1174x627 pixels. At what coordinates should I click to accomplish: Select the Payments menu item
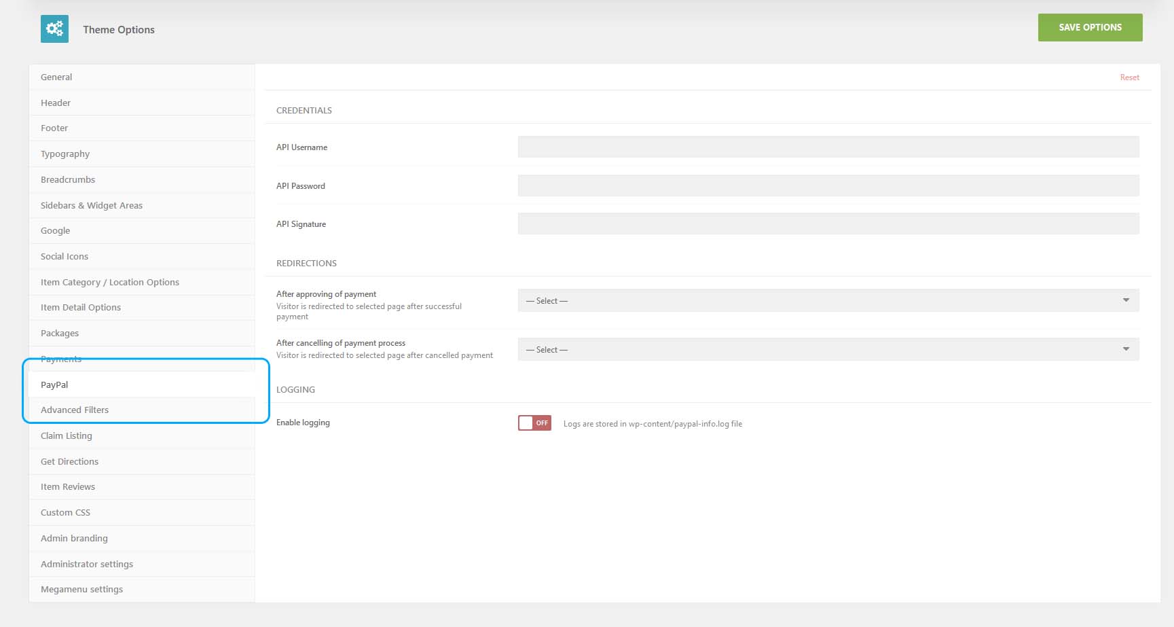tap(142, 359)
